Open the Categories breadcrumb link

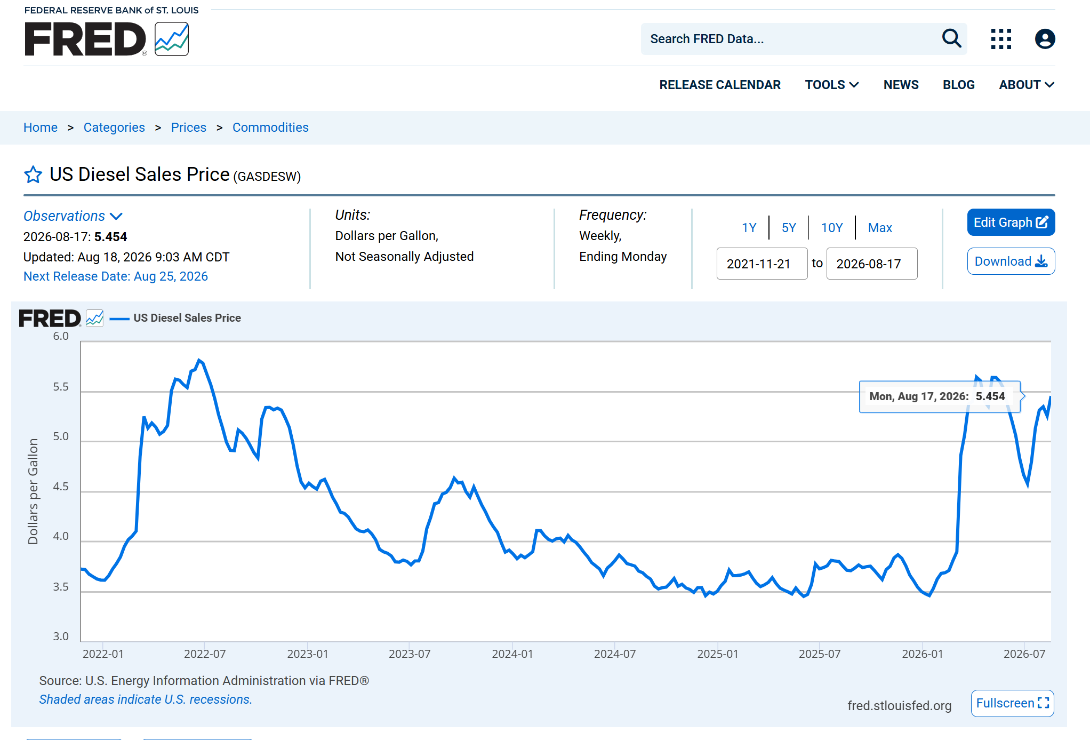coord(114,128)
